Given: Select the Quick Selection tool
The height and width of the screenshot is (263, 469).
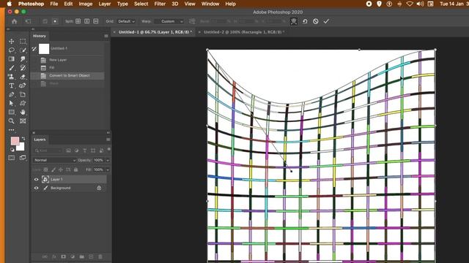Looking at the screenshot, I should [23, 50].
